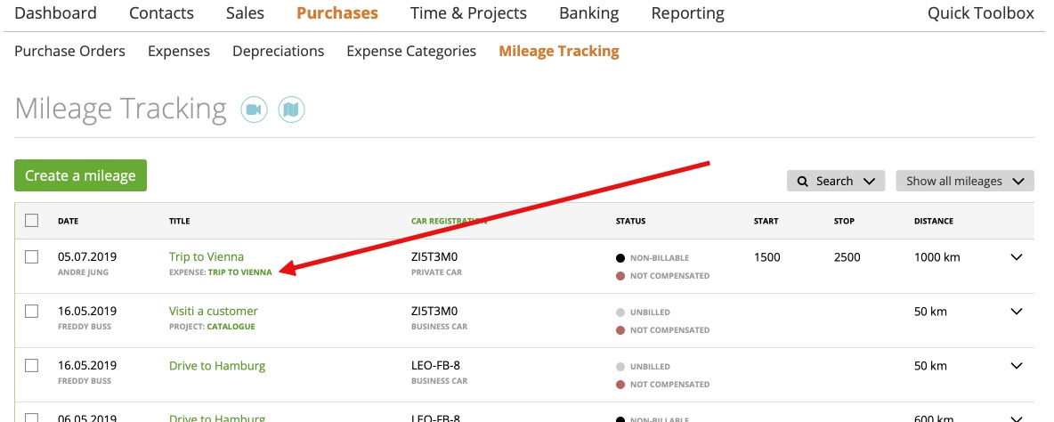Click the Start column header
The width and height of the screenshot is (1054, 422).
(766, 221)
